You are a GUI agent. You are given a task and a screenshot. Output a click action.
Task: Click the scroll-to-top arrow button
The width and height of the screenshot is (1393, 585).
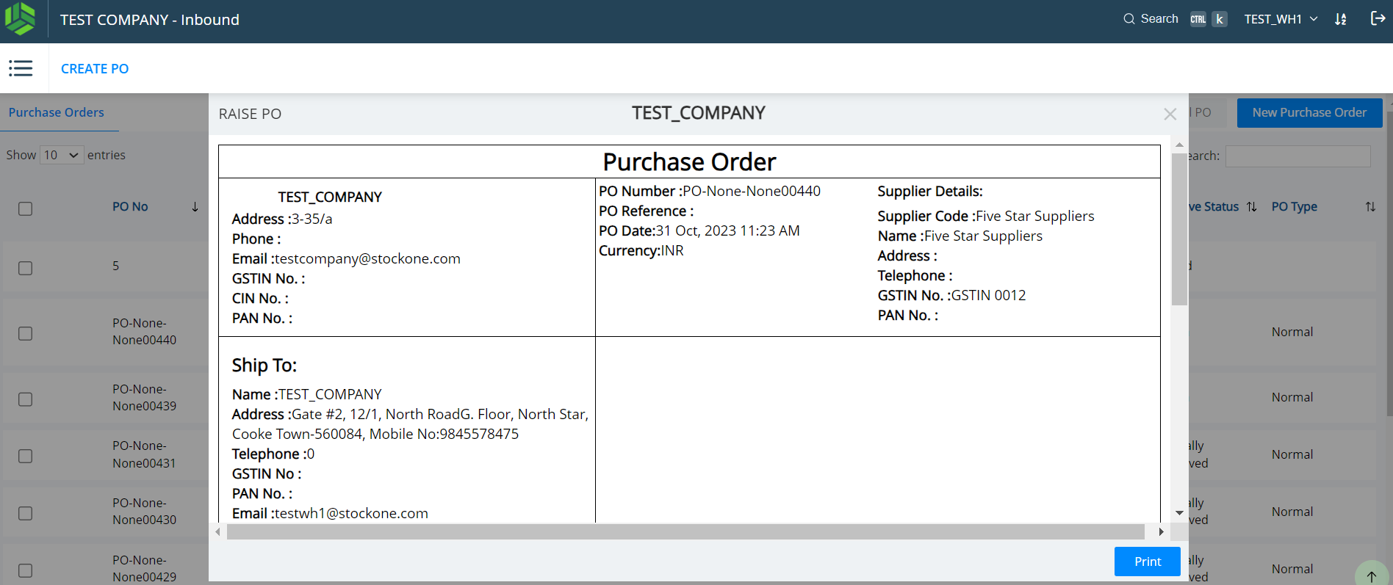click(1371, 575)
